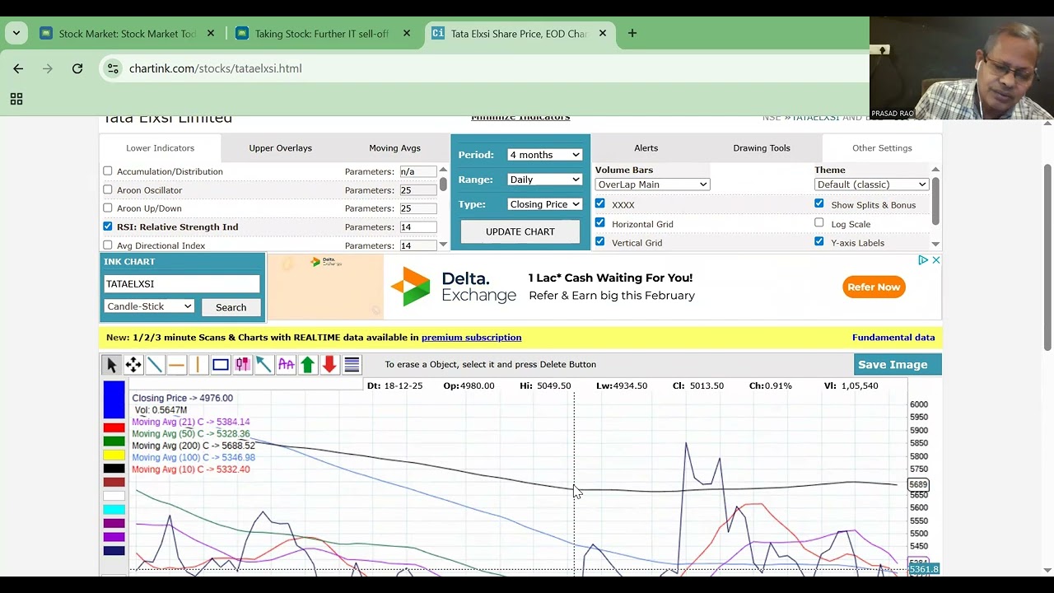The image size is (1054, 593).
Task: Click the UPDATE CHART button
Action: (520, 231)
